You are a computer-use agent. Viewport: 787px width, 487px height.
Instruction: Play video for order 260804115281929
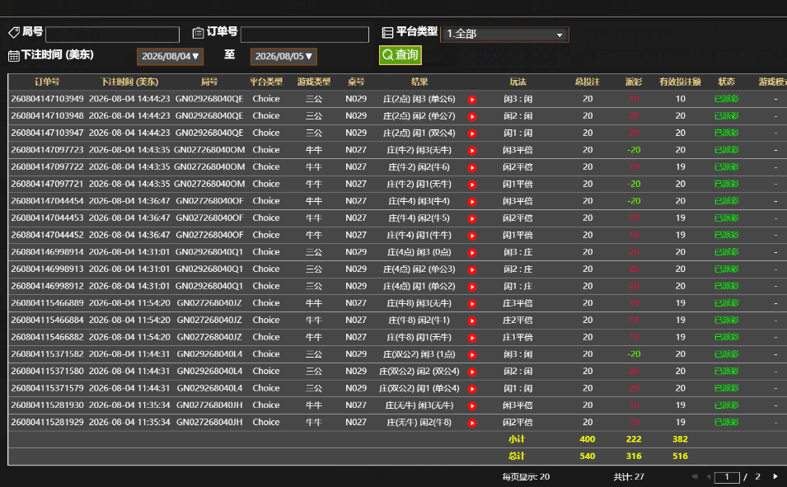tap(472, 423)
